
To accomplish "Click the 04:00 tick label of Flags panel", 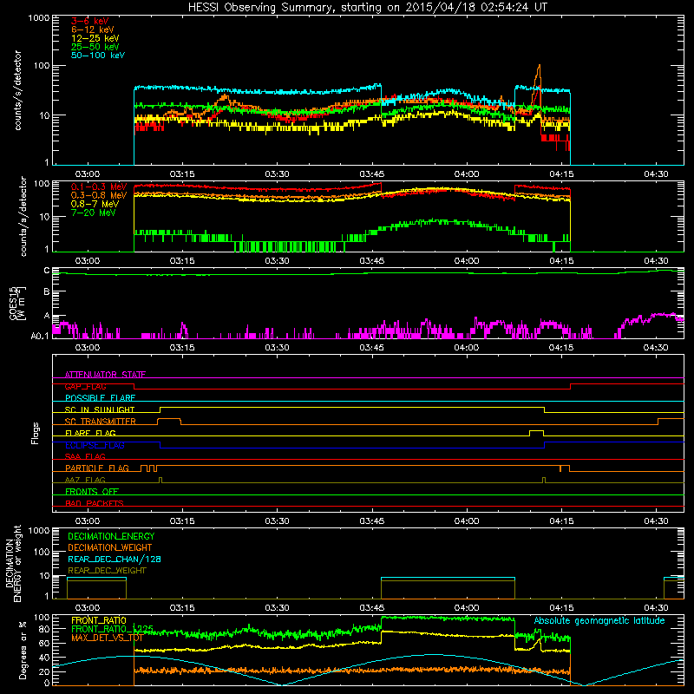I will coord(467,521).
